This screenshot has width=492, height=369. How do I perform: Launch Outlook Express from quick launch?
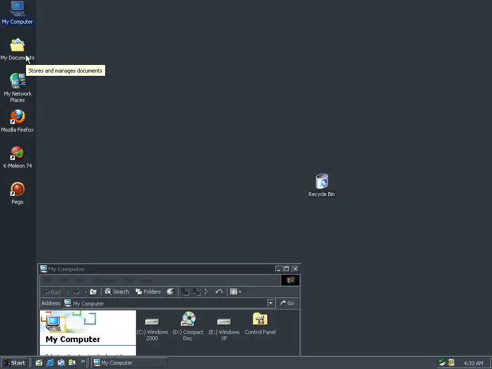coord(61,363)
